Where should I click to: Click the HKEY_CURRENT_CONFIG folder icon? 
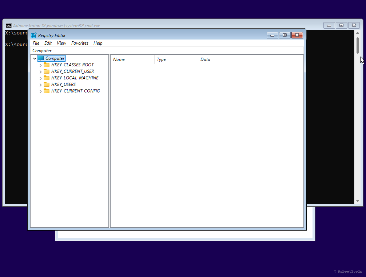click(x=47, y=91)
